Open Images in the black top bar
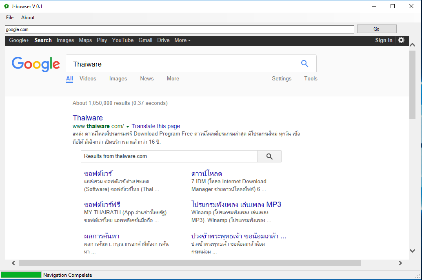Viewport: 422px width, 280px height. click(x=65, y=40)
